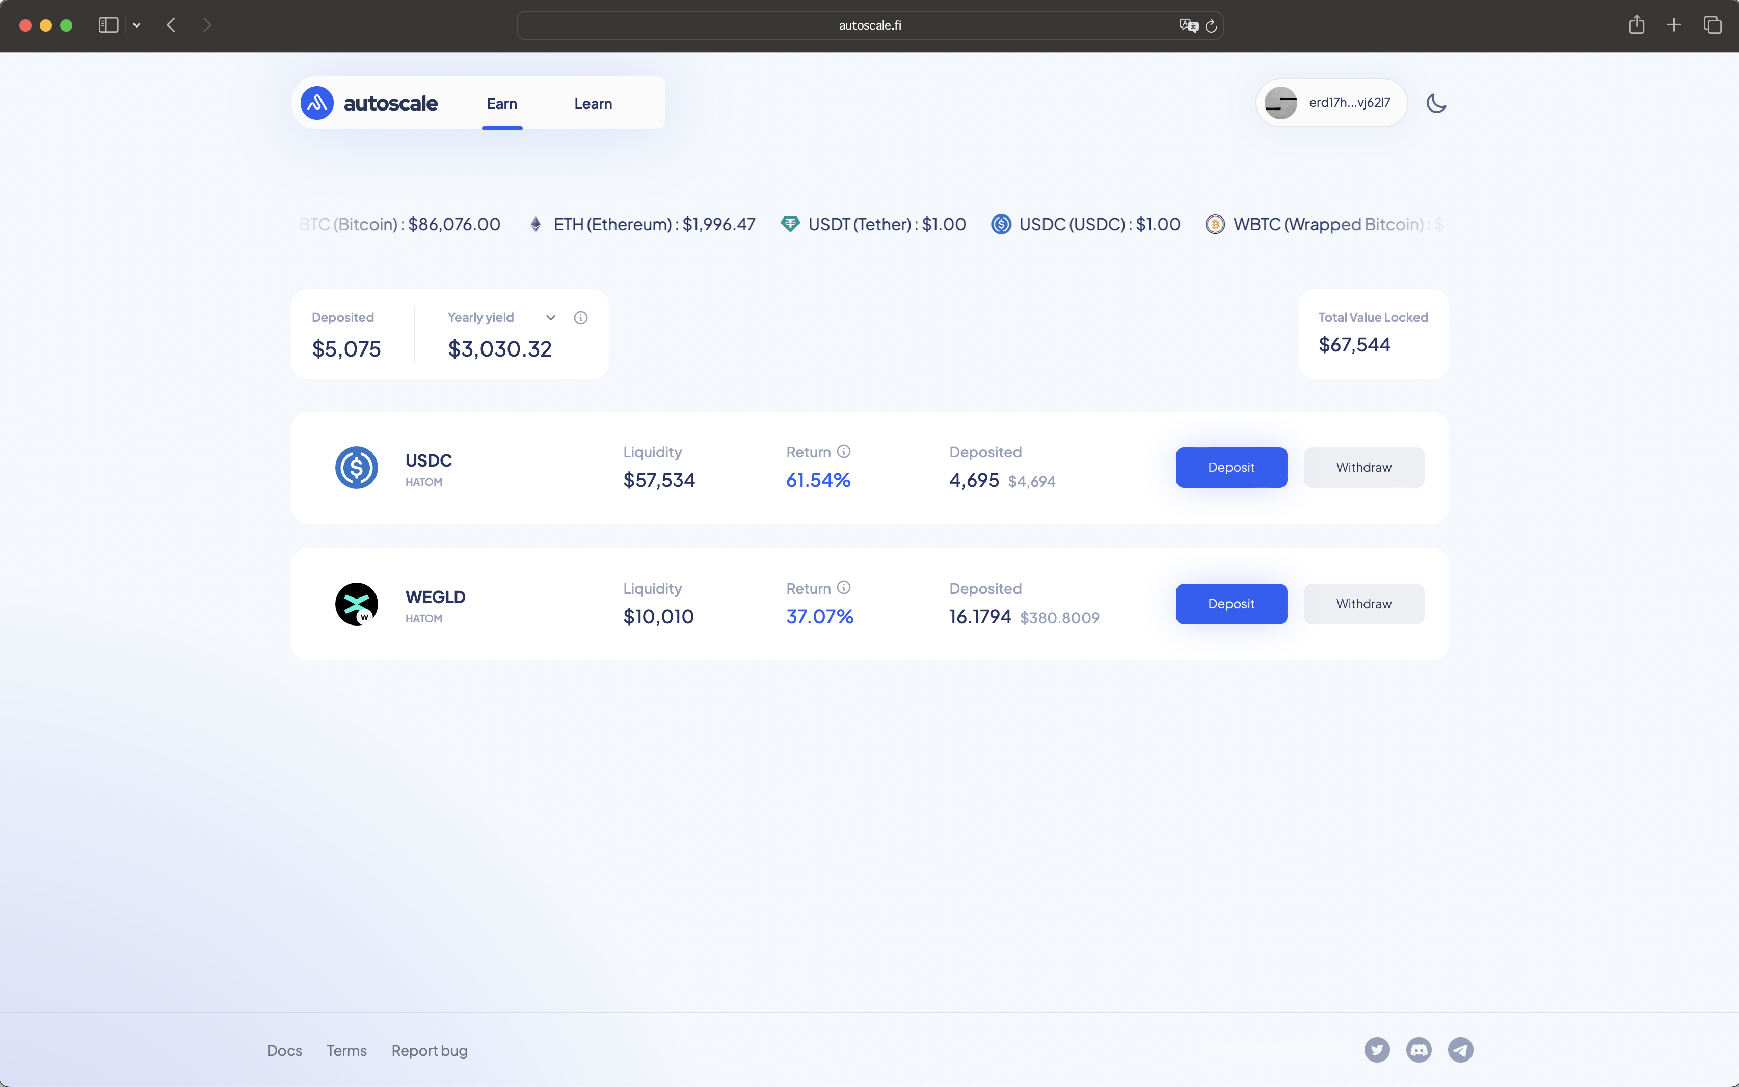The height and width of the screenshot is (1087, 1739).
Task: Click USDC Liquidity value $57,534
Action: [x=659, y=480]
